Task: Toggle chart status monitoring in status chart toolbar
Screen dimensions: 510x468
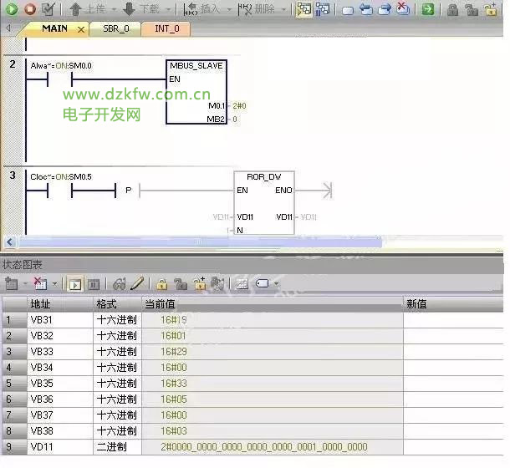Action: pos(74,284)
